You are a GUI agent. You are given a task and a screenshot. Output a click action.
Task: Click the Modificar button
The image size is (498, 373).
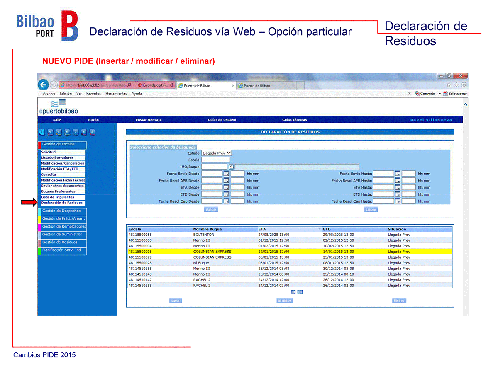(x=285, y=301)
